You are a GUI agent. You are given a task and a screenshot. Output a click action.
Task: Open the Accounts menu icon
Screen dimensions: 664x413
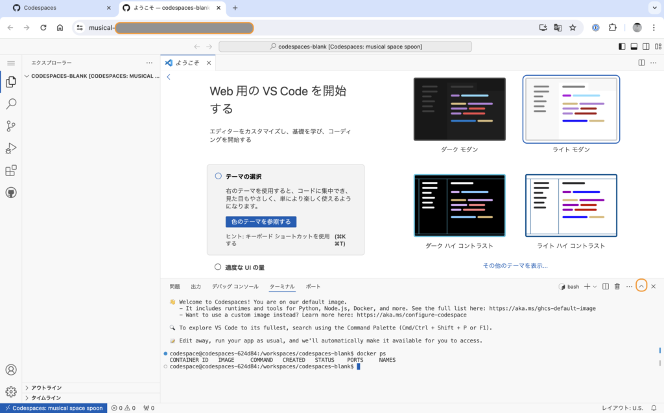[x=11, y=370]
